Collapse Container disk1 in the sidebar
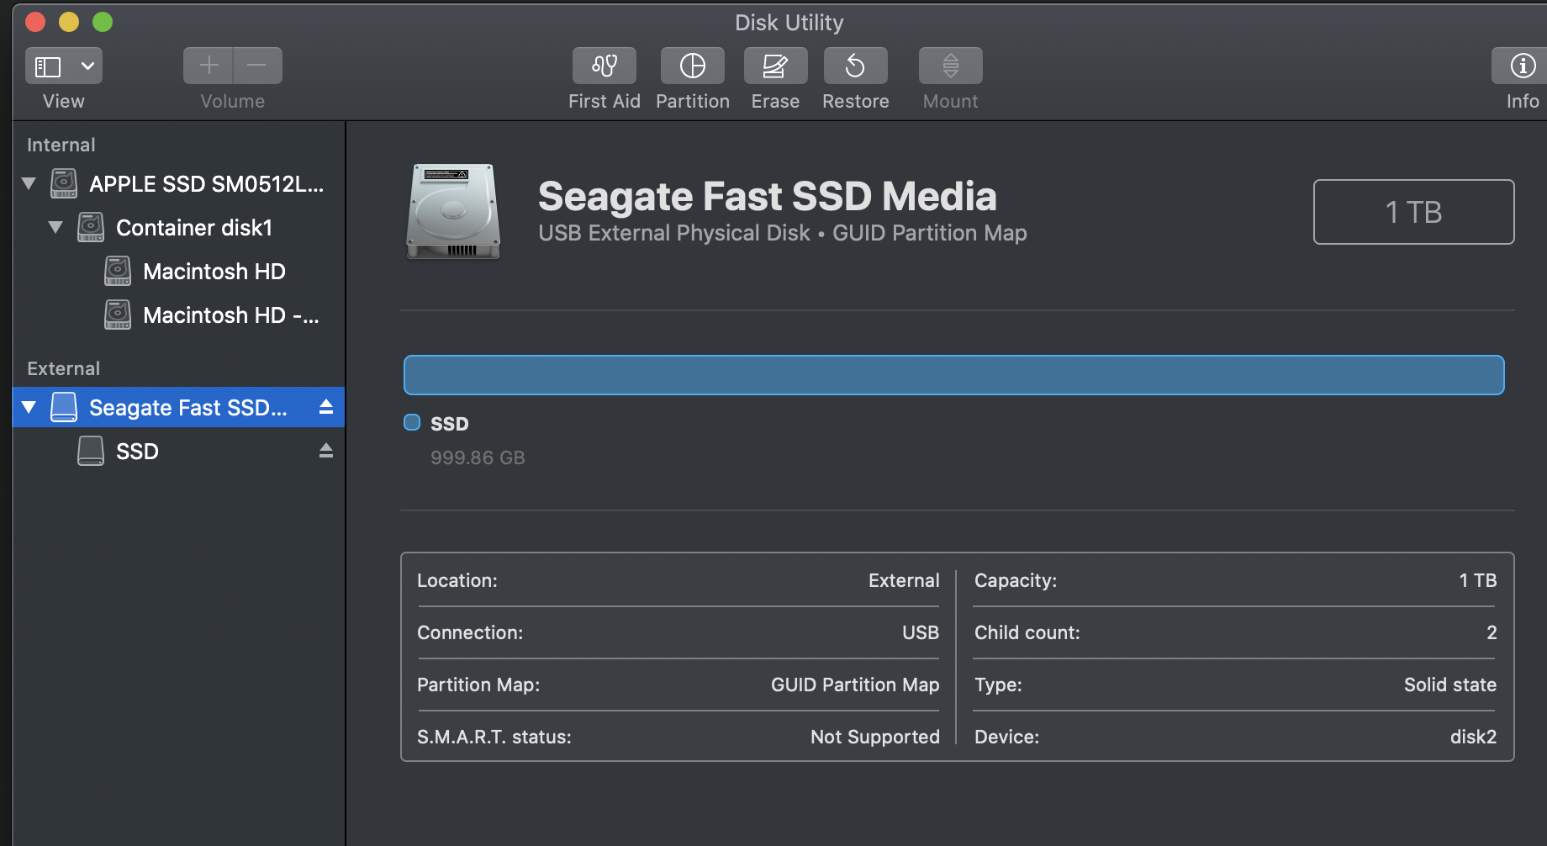The height and width of the screenshot is (846, 1547). tap(55, 227)
